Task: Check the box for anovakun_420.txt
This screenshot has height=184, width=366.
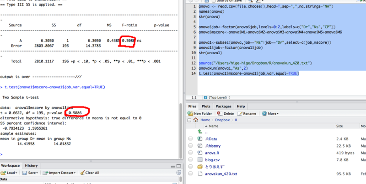Action: point(190,174)
